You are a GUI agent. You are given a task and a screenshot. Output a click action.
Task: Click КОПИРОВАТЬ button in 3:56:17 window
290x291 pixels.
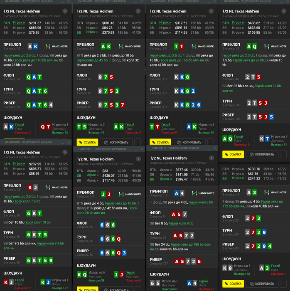tap(116, 142)
